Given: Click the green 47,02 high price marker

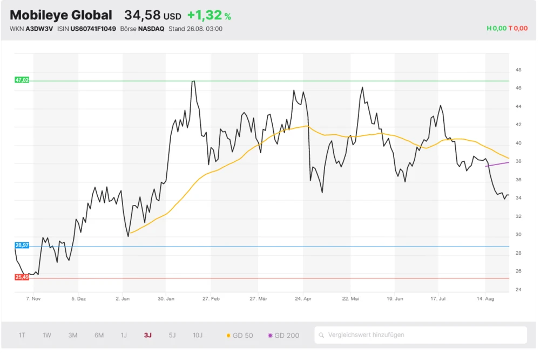Looking at the screenshot, I should tap(22, 80).
